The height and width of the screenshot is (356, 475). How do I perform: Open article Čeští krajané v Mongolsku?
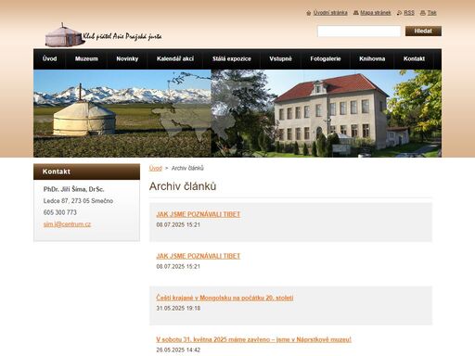[x=225, y=298]
